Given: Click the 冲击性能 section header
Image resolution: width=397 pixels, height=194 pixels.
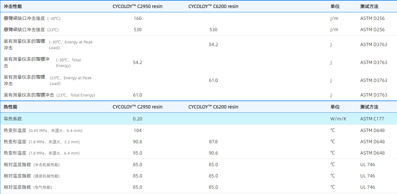Looking at the screenshot, I should (13, 7).
